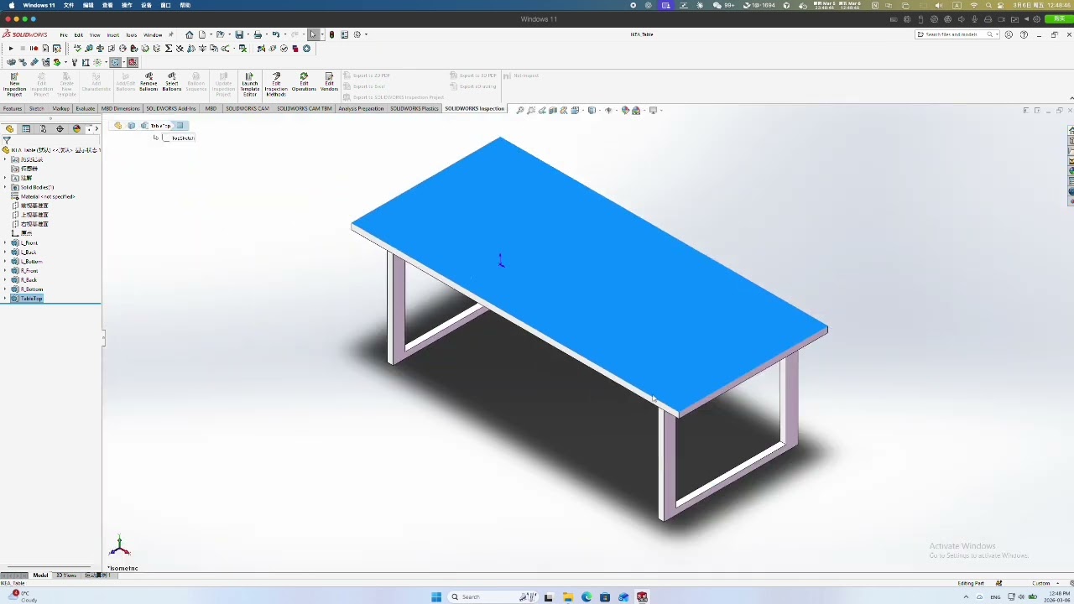Click the macro Play button icon
1074x604 pixels.
click(11, 49)
